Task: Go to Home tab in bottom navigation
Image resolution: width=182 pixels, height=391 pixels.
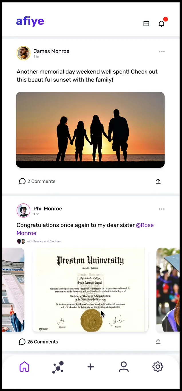Action: point(24,367)
